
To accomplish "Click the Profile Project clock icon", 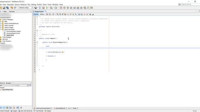I will pos(56,8).
